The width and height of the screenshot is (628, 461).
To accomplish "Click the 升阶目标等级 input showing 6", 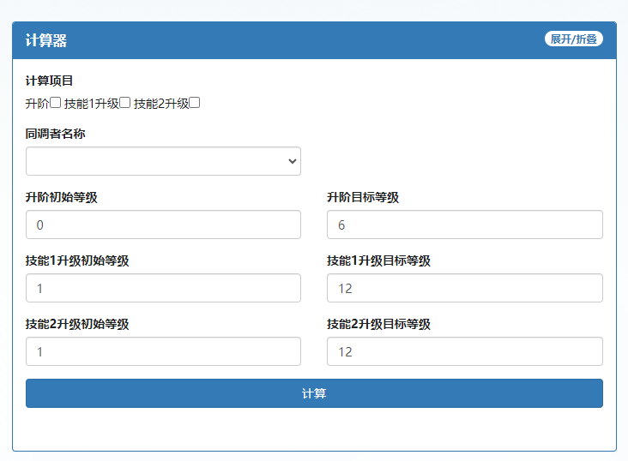I will coord(464,225).
